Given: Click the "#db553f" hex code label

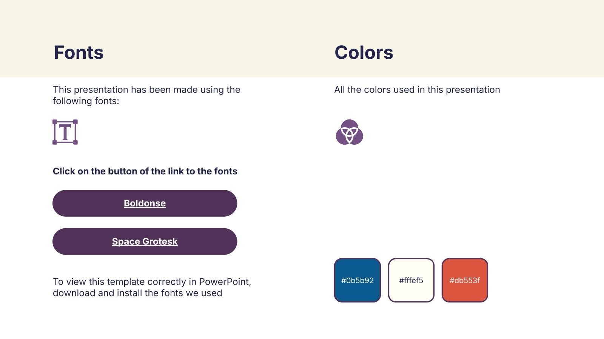Looking at the screenshot, I should [465, 281].
